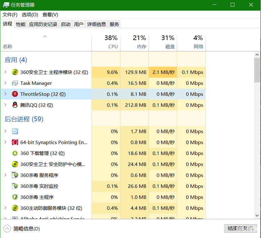
Task: Expand the 腾讯QQ (32 位) row
Action: pyautogui.click(x=5, y=105)
